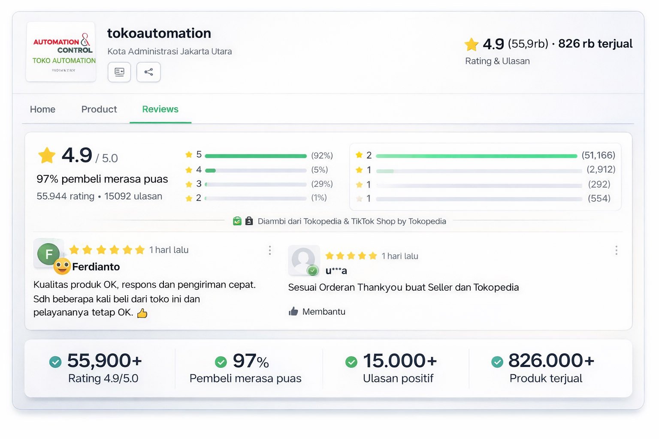
Task: Click the TikTok Shop bag icon
Action: (248, 221)
